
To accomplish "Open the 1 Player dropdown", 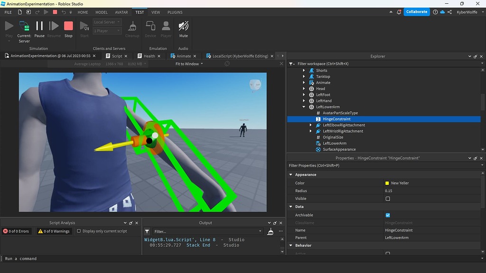I will click(107, 30).
